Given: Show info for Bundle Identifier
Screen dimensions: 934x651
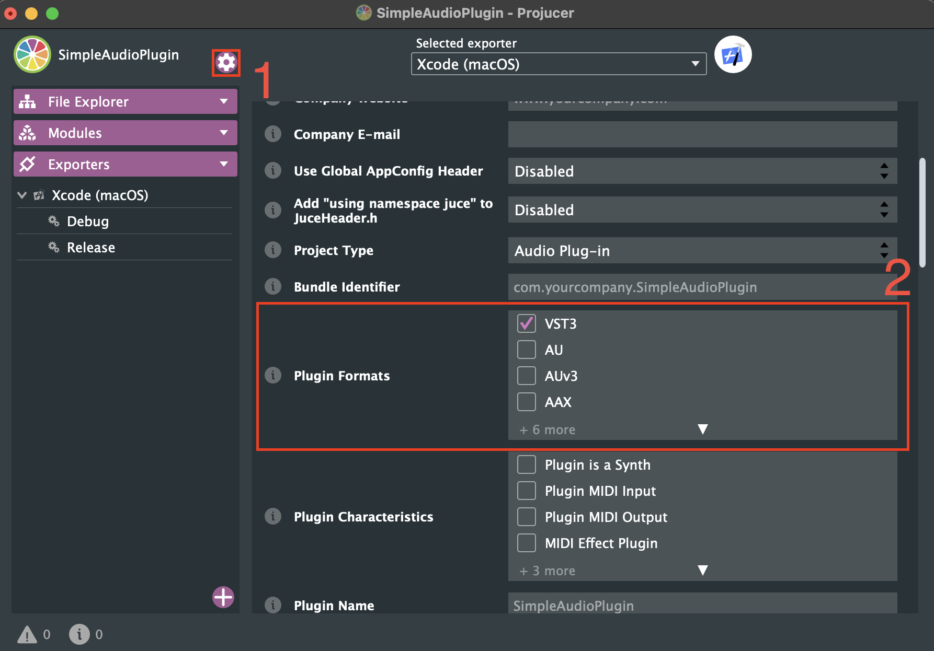Looking at the screenshot, I should pyautogui.click(x=273, y=287).
